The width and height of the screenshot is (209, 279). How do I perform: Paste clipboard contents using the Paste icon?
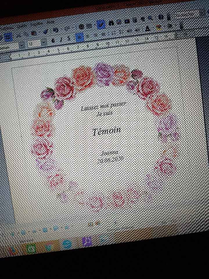pyautogui.click(x=34, y=33)
